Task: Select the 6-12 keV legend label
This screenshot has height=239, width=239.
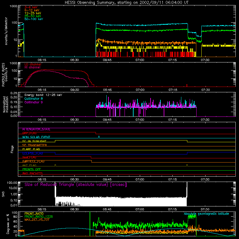Action: 32,10
